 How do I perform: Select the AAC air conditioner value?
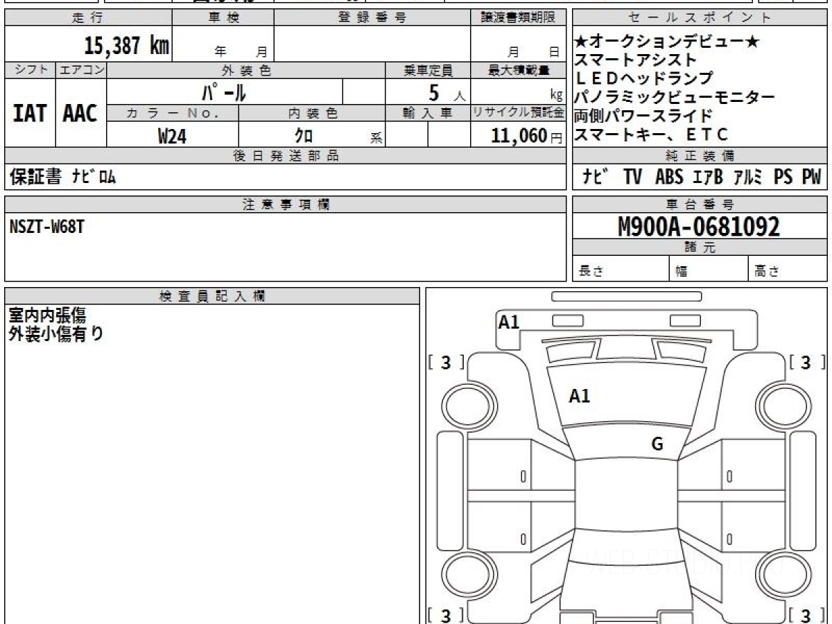pyautogui.click(x=80, y=113)
